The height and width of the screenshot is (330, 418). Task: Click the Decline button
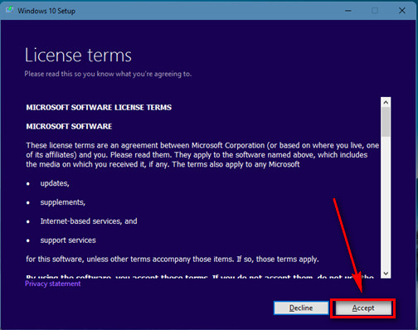click(x=301, y=308)
